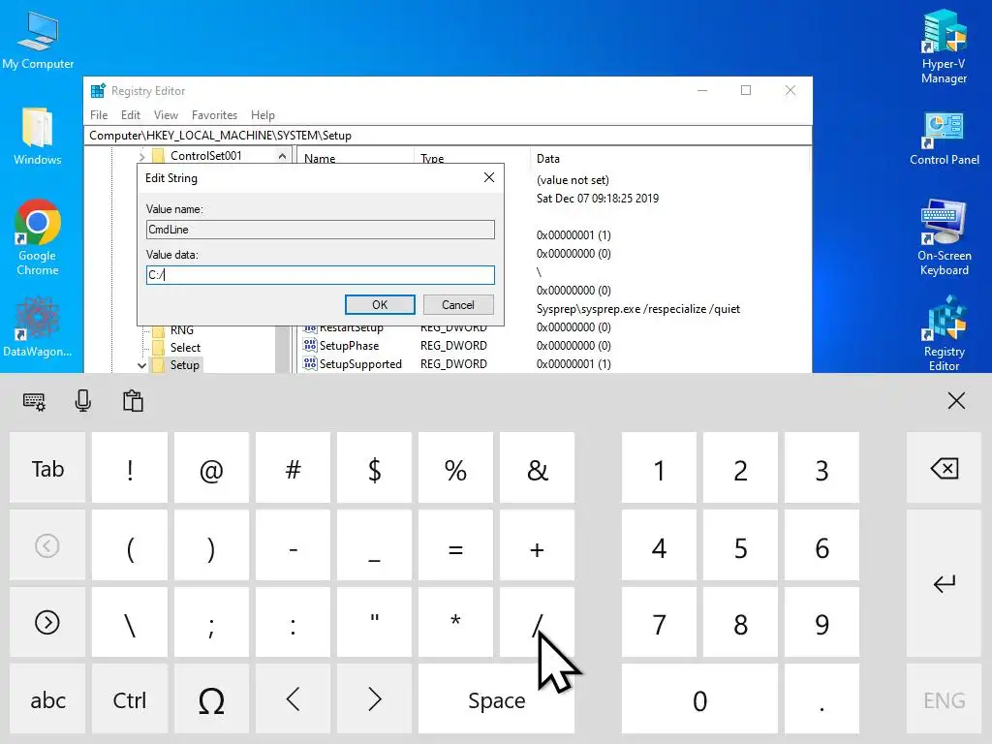
Task: Tap the @ symbol key
Action: [x=211, y=468]
